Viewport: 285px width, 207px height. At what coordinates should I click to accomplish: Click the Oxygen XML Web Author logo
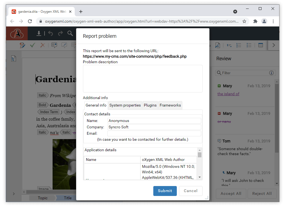(17, 33)
